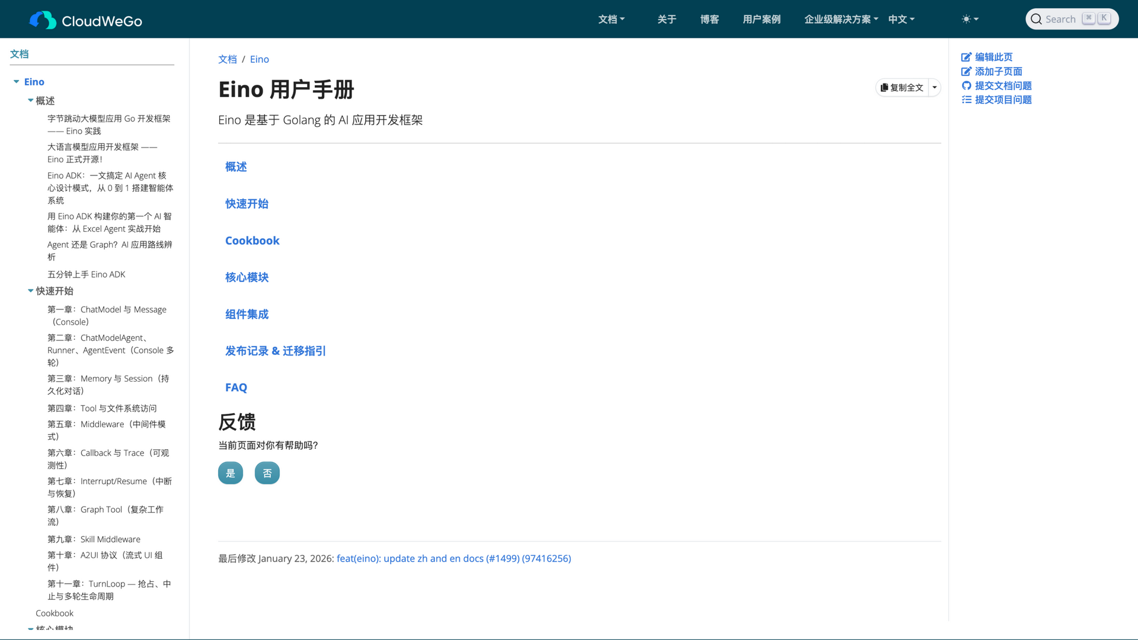Image resolution: width=1138 pixels, height=640 pixels.
Task: Open the 文档 dropdown in top navigation
Action: pyautogui.click(x=611, y=20)
